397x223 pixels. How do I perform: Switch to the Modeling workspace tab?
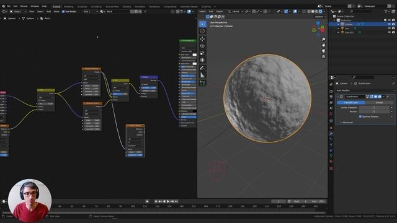(69, 7)
